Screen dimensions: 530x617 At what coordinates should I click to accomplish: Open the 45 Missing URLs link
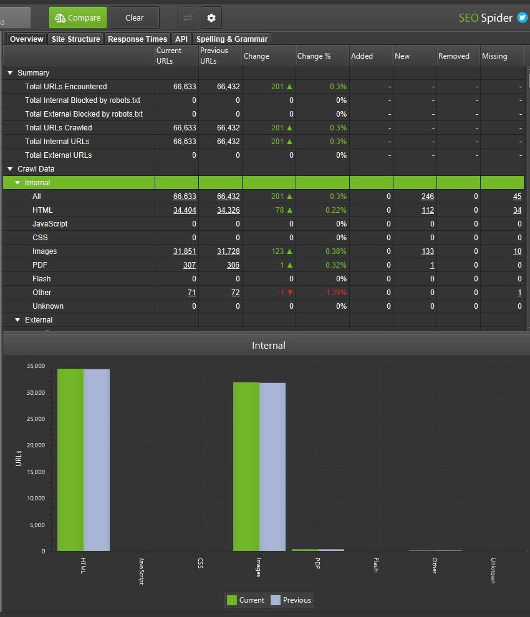click(x=517, y=197)
